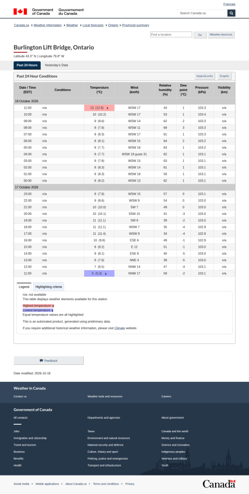Open the Graphic view button

(225, 76)
